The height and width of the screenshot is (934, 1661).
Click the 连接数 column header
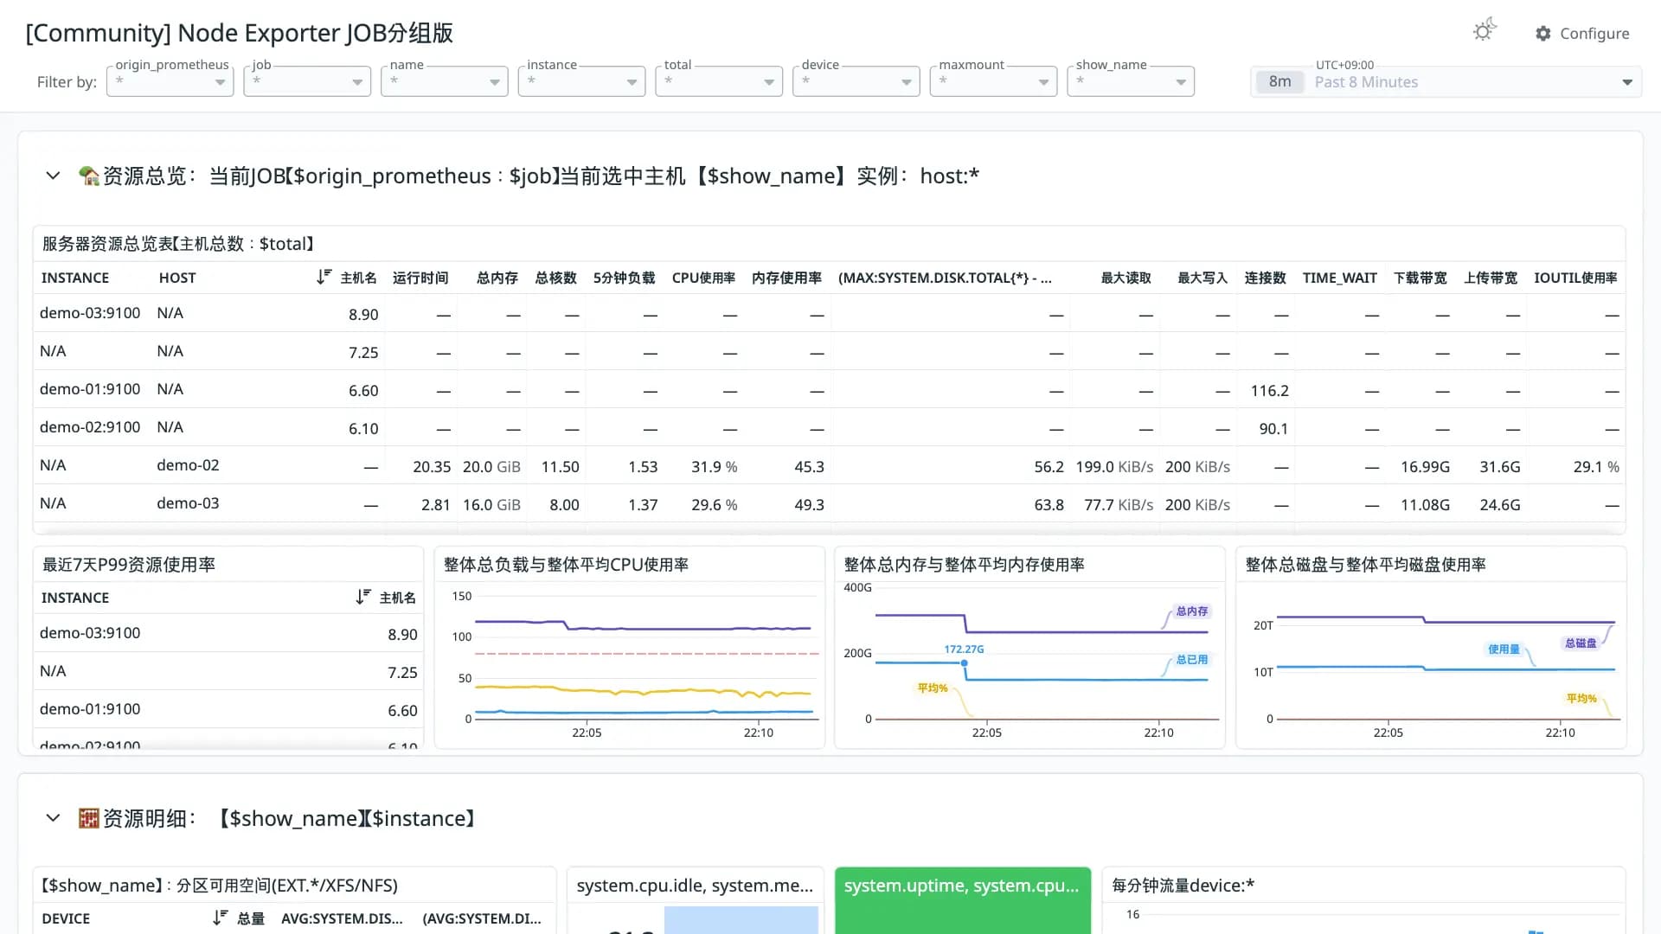click(1265, 278)
